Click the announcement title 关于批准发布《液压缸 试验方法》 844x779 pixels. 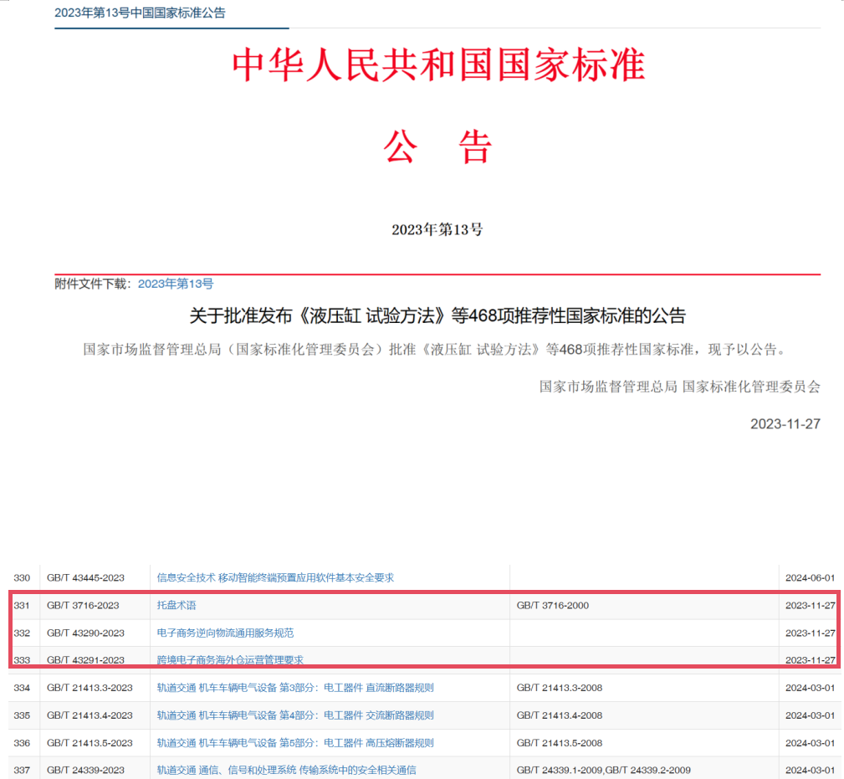pyautogui.click(x=437, y=316)
